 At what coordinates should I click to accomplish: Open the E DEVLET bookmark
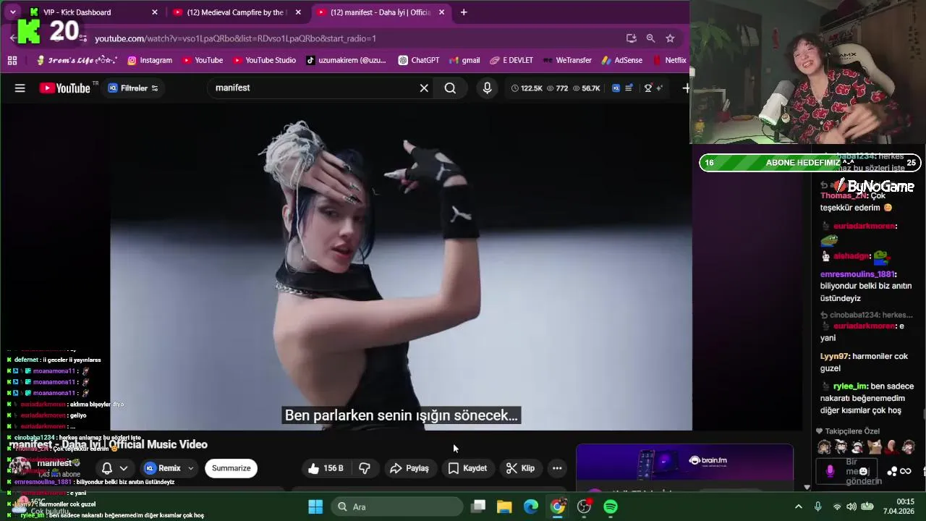coord(511,60)
